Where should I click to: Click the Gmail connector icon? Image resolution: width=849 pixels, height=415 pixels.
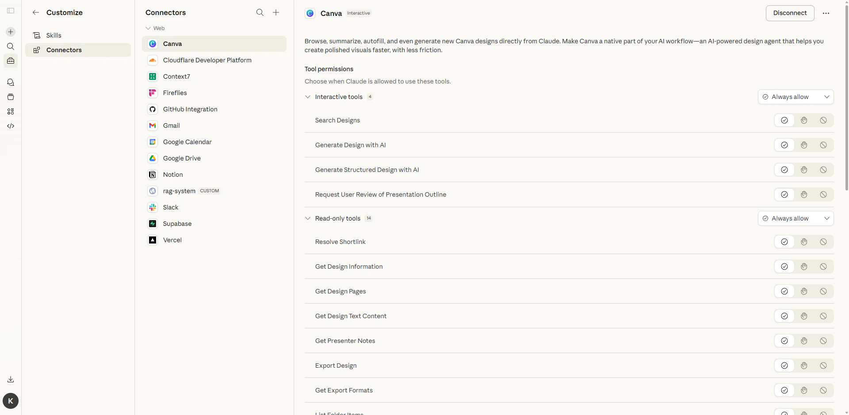[153, 126]
